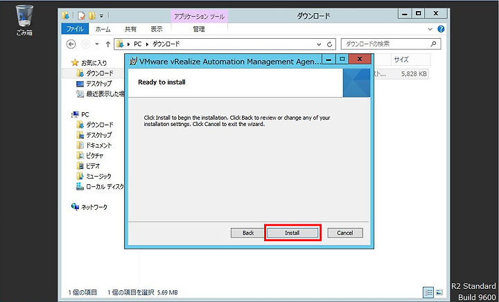Open Explorer help question-mark icon
This screenshot has width=499, height=302.
click(441, 29)
